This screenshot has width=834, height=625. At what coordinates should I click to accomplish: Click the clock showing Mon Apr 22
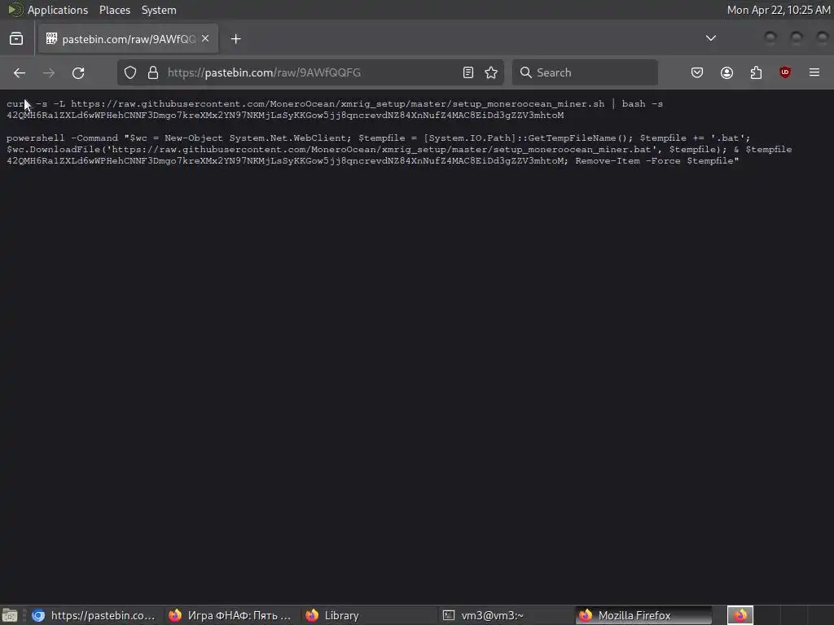click(x=778, y=10)
